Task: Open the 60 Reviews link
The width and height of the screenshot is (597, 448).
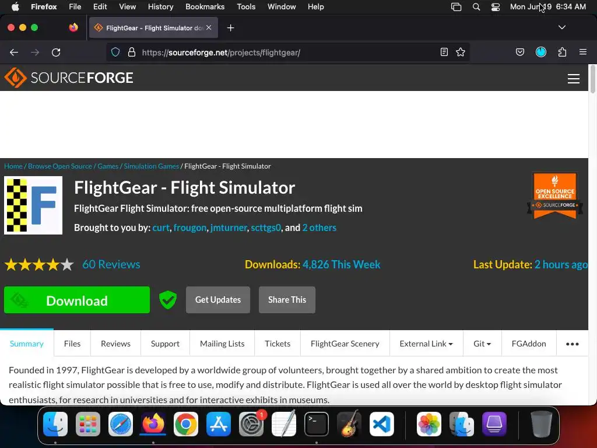Action: 111,264
